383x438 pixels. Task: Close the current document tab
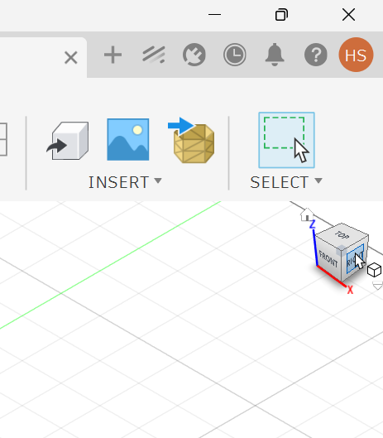click(x=71, y=58)
